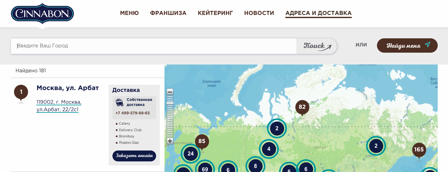This screenshot has height=172, width=448.
Task: Go to the ФРАНШИЗА page
Action: tap(168, 13)
